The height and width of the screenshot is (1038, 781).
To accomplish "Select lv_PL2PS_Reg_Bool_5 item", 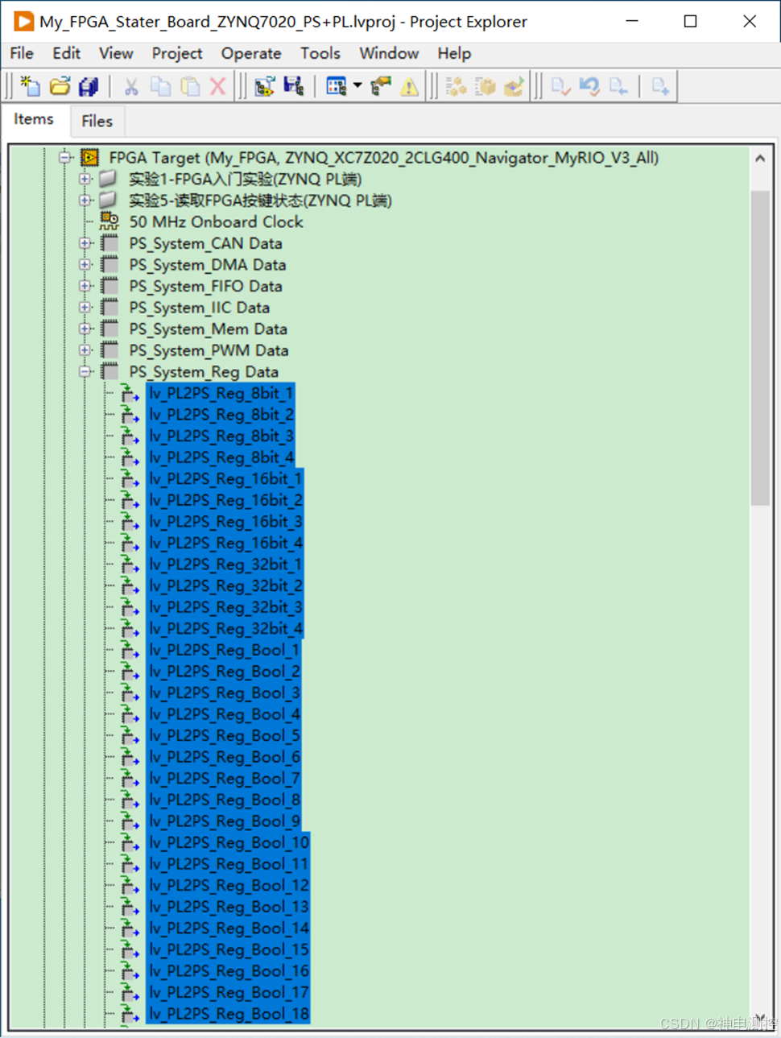I will coord(224,736).
